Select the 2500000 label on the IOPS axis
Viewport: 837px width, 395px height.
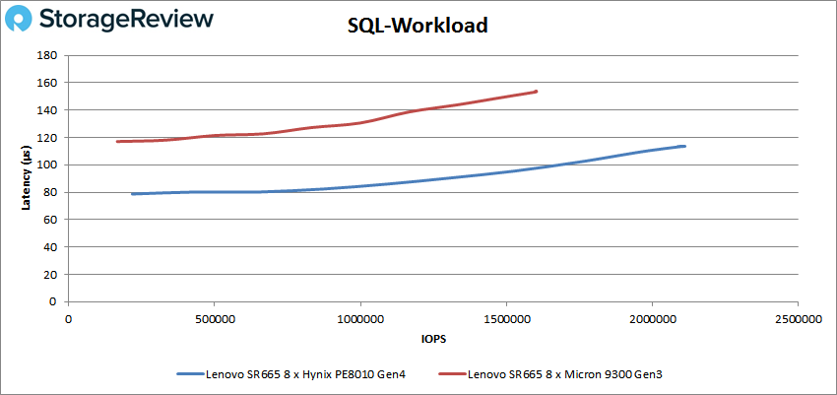[x=798, y=318]
